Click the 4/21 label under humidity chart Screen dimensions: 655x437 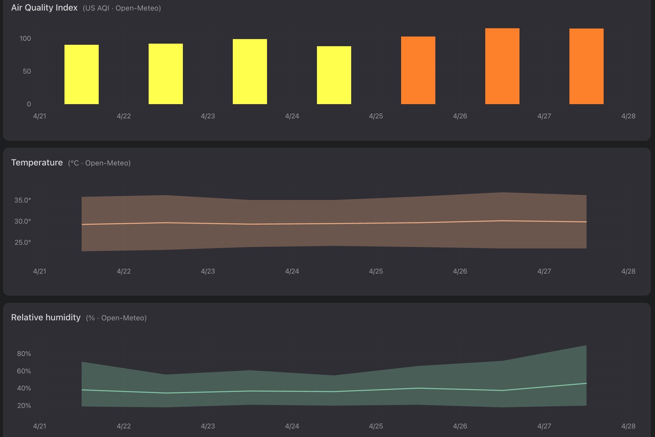pyautogui.click(x=39, y=426)
